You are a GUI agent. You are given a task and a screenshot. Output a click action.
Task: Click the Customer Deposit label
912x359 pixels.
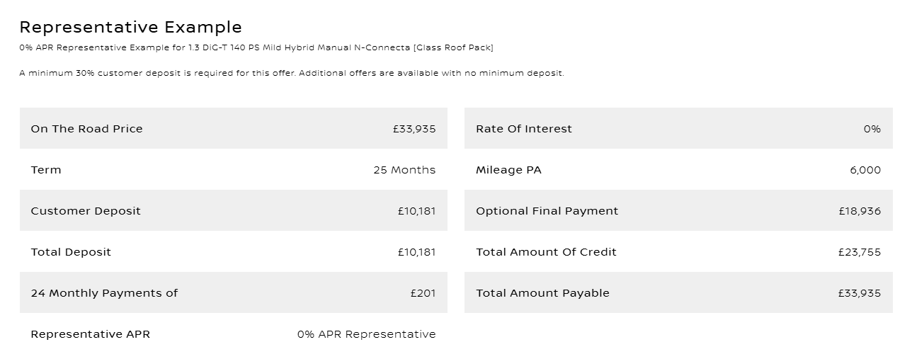(x=86, y=211)
